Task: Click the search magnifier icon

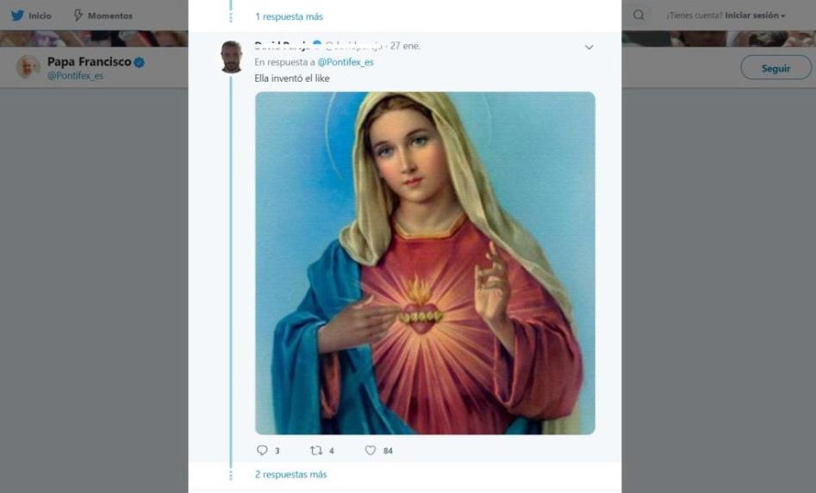Action: 638,16
